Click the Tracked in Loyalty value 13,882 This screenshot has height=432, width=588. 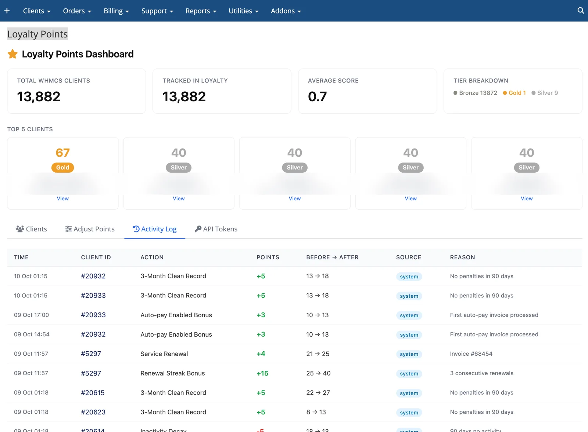pyautogui.click(x=184, y=96)
